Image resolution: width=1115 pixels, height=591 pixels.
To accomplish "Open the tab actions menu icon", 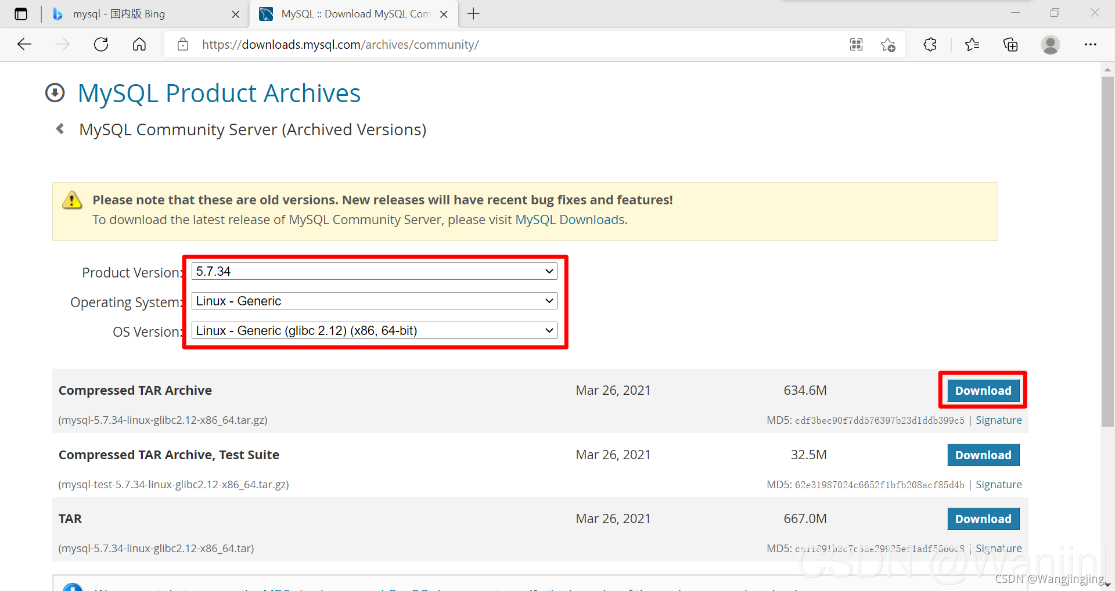I will (21, 14).
